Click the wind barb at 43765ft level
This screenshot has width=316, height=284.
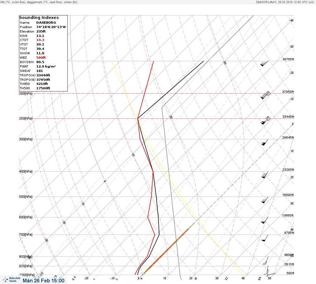[264, 63]
